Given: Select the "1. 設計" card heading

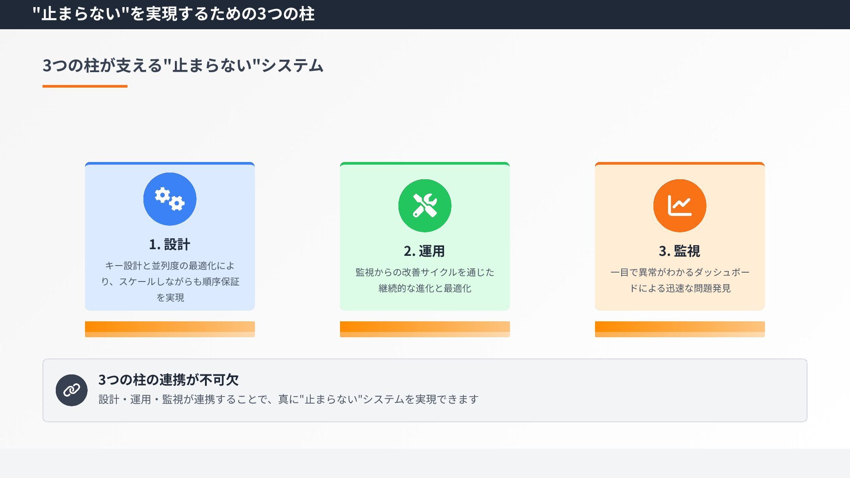Looking at the screenshot, I should coord(170,244).
